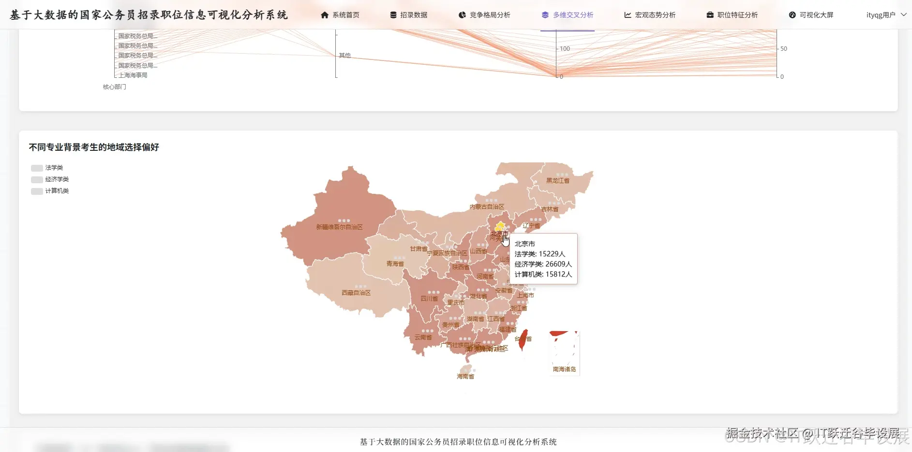Click the 计算机类 legend label
Viewport: 912px width, 452px height.
(57, 191)
